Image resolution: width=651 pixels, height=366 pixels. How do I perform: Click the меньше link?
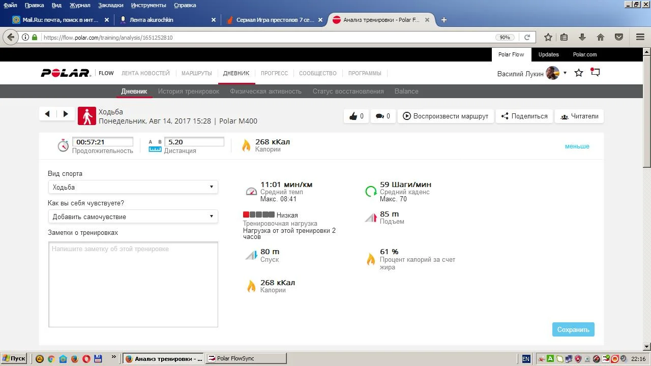577,146
